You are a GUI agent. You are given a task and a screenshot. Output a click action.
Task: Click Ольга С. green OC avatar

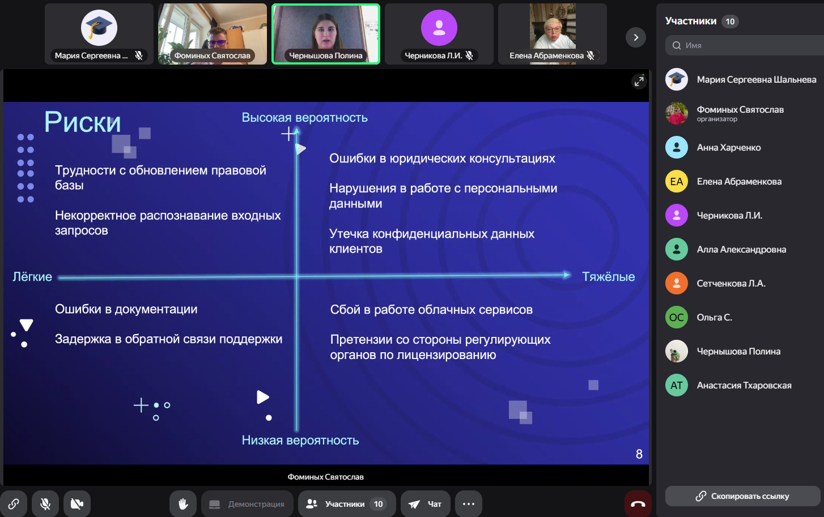(677, 317)
